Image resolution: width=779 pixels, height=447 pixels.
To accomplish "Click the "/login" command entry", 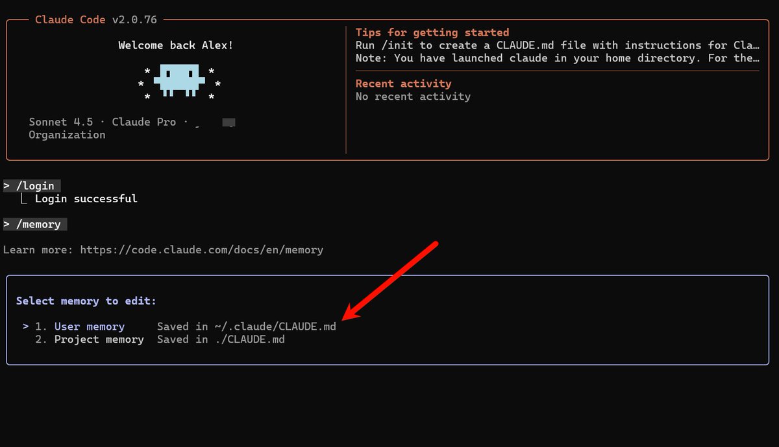I will [x=32, y=186].
